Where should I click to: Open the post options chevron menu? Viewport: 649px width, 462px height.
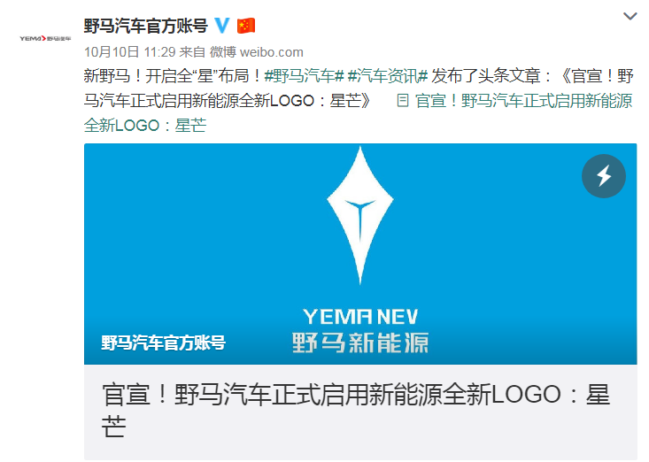[x=630, y=16]
